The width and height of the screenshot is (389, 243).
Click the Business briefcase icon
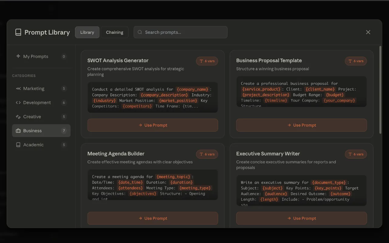coord(18,131)
